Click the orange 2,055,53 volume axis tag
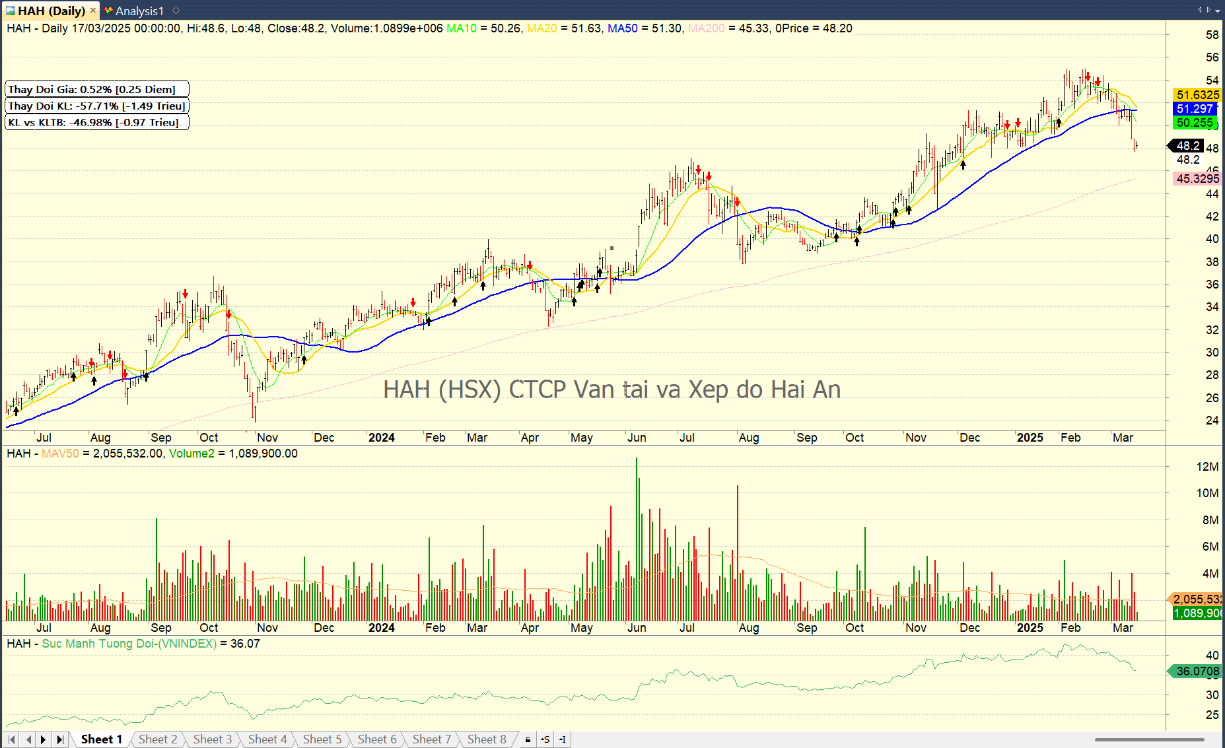 tap(1195, 599)
